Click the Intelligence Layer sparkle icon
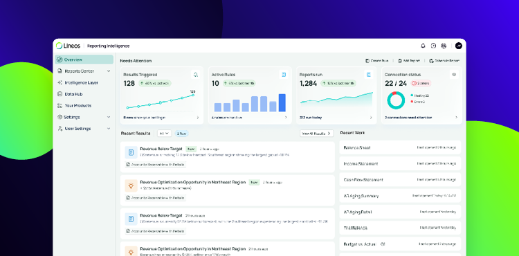Image resolution: width=519 pixels, height=256 pixels. 60,83
